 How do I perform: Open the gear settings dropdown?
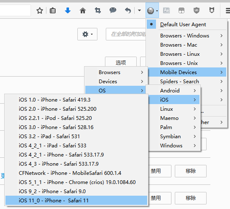pos(87,34)
